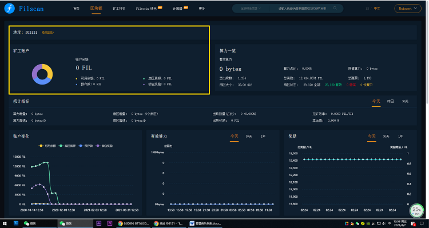Select 今天 tab in 奖励 chart
This screenshot has height=228, width=429.
(x=372, y=137)
